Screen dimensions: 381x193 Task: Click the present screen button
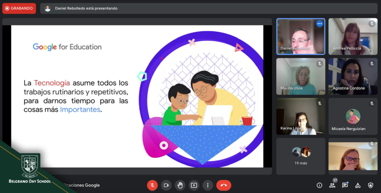point(194,185)
